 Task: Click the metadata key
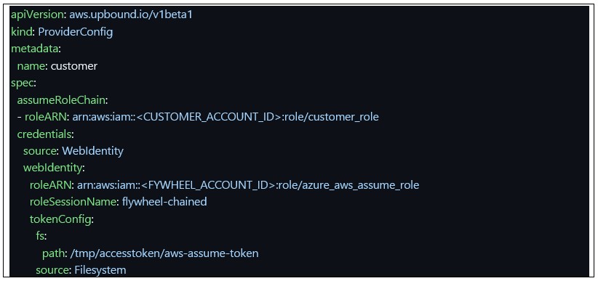[35, 49]
